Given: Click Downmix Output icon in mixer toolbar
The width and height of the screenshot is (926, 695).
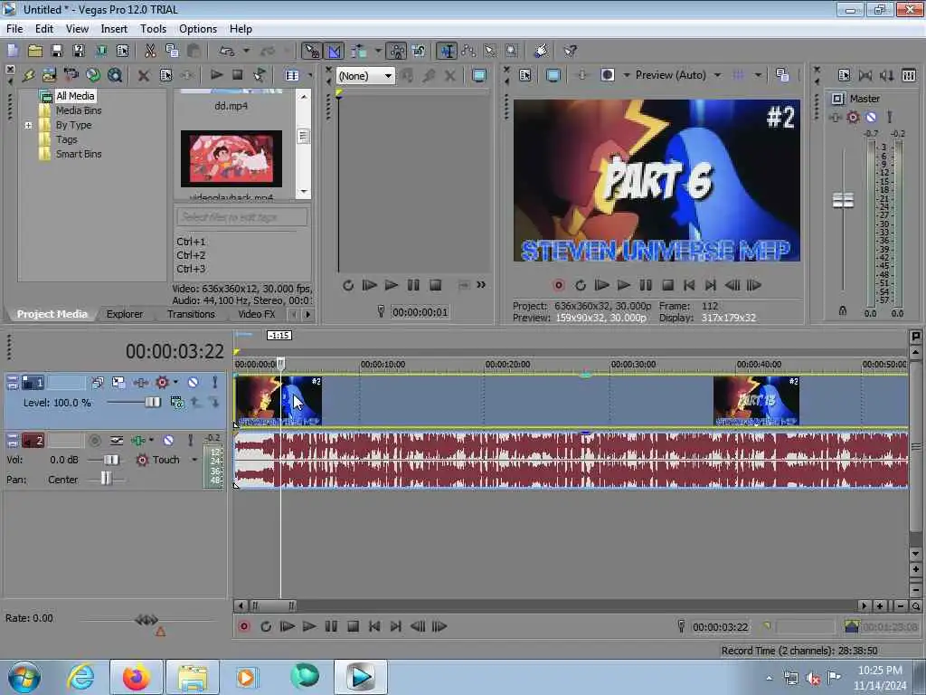Looking at the screenshot, I should tap(865, 75).
